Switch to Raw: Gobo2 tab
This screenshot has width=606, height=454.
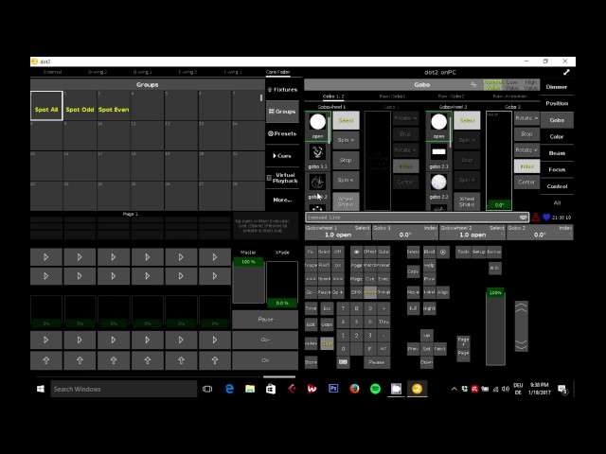(x=451, y=96)
